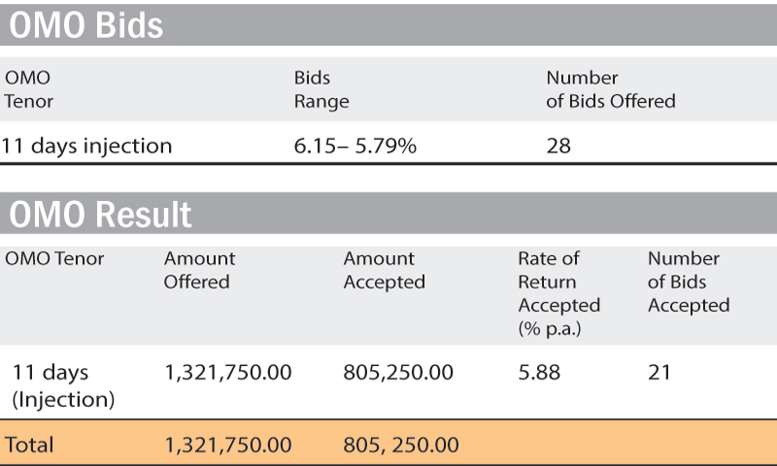Click the OMO Tenor heading in Bids table
This screenshot has width=777, height=466.
28,89
